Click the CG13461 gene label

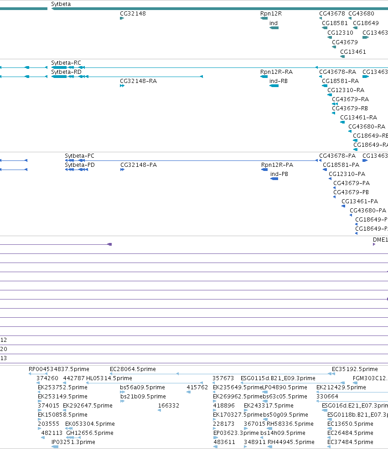353,52
